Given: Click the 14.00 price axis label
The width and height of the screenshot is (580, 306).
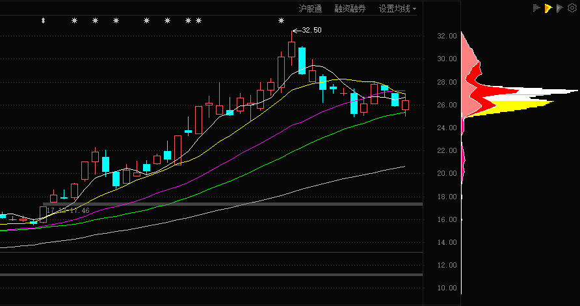Looking at the screenshot, I should pos(447,242).
